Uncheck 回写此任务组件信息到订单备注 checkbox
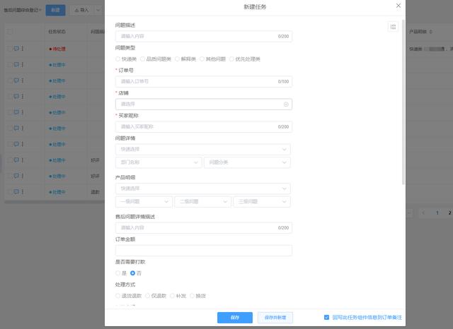This screenshot has height=329, width=453. 326,318
